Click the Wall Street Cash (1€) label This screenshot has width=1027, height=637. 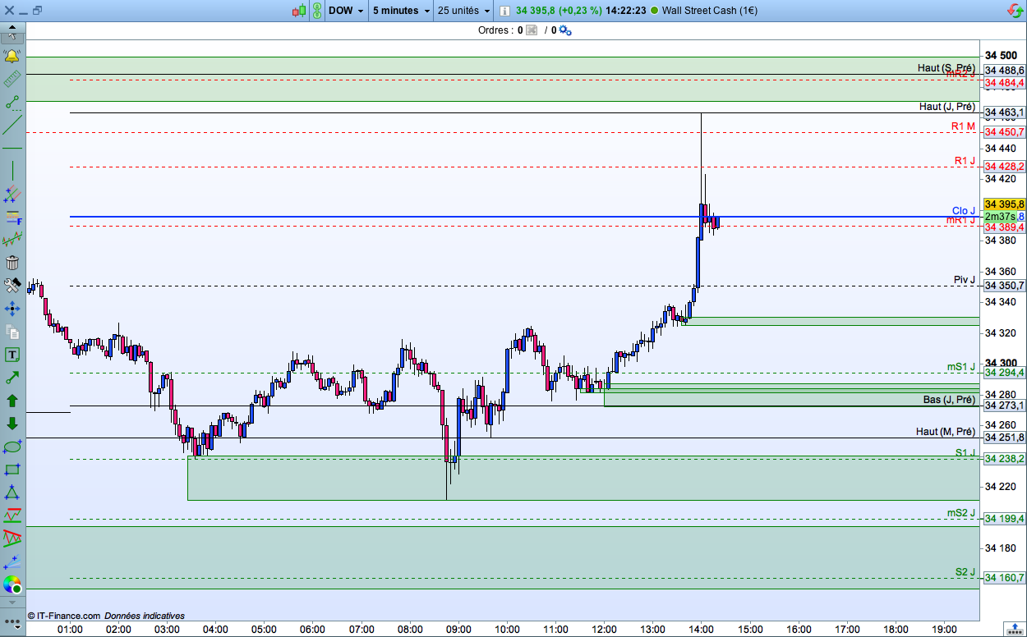click(x=710, y=11)
